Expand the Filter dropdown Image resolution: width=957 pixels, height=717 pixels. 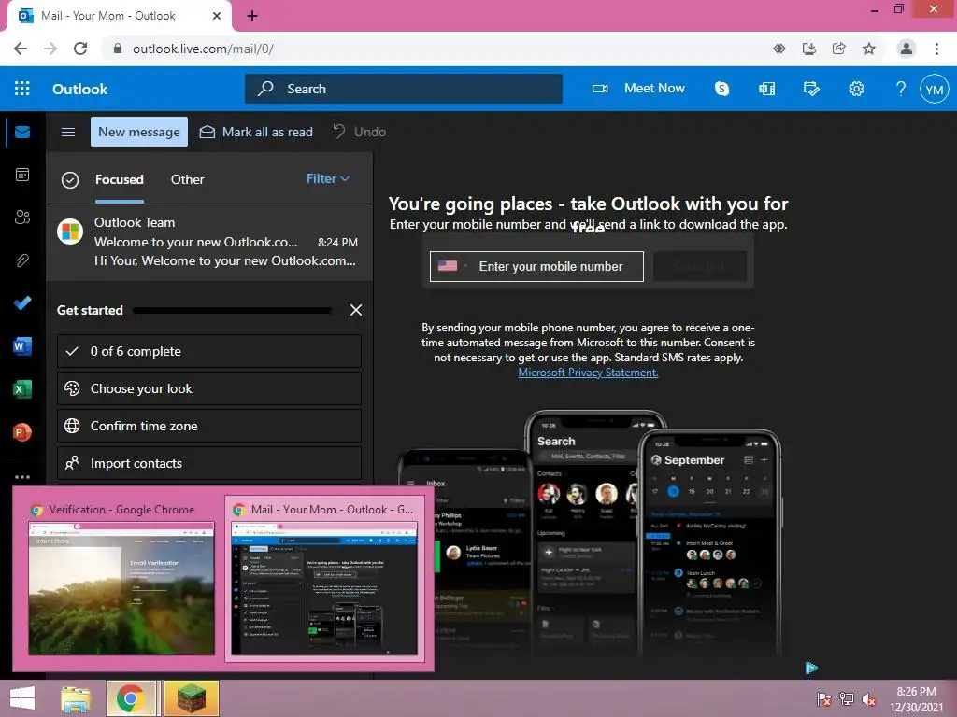click(x=328, y=178)
